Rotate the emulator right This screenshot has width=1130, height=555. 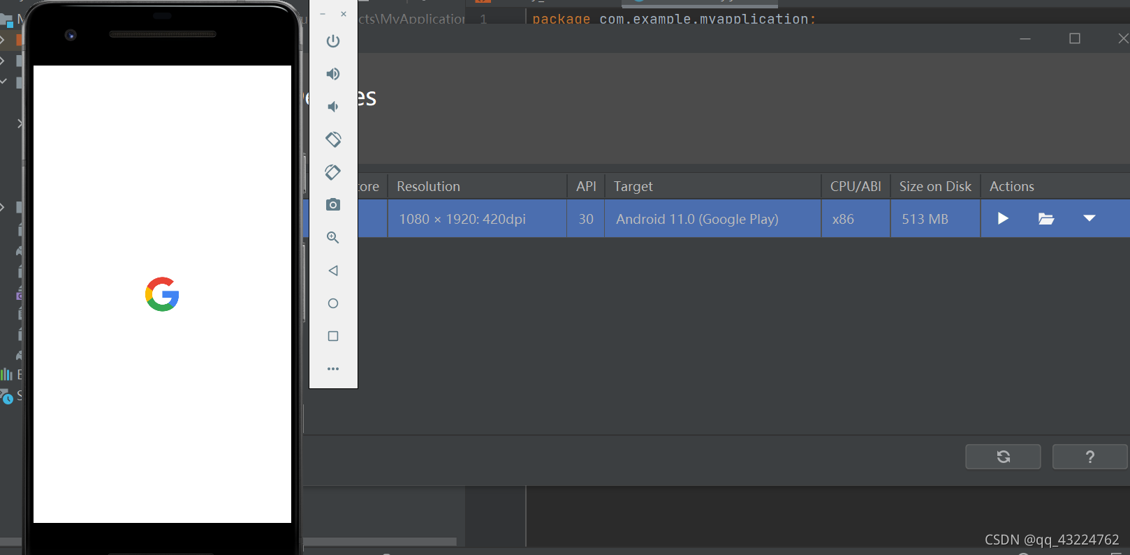tap(333, 172)
